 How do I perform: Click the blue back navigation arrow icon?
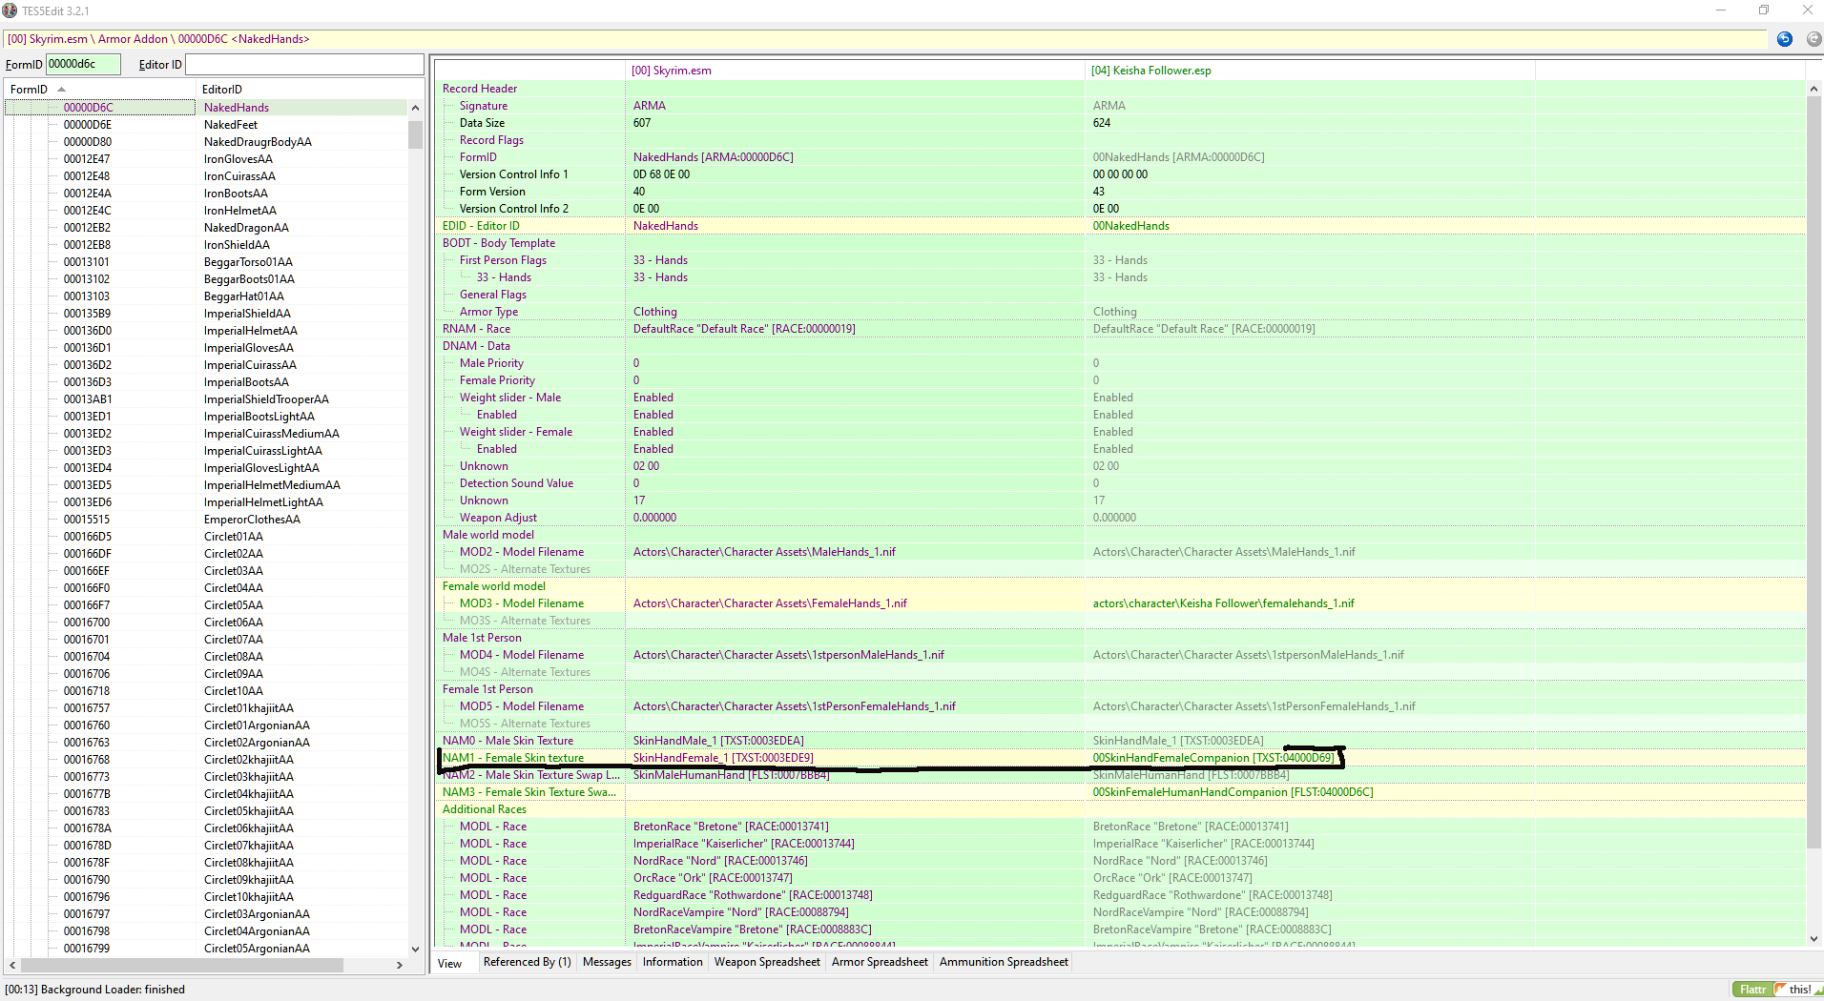click(1785, 39)
